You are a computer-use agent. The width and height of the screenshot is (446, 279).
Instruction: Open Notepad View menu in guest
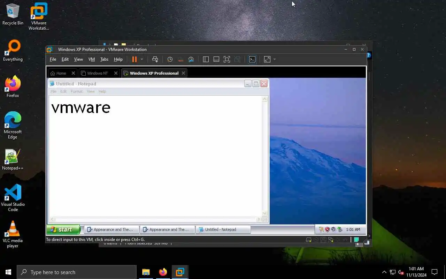[91, 91]
